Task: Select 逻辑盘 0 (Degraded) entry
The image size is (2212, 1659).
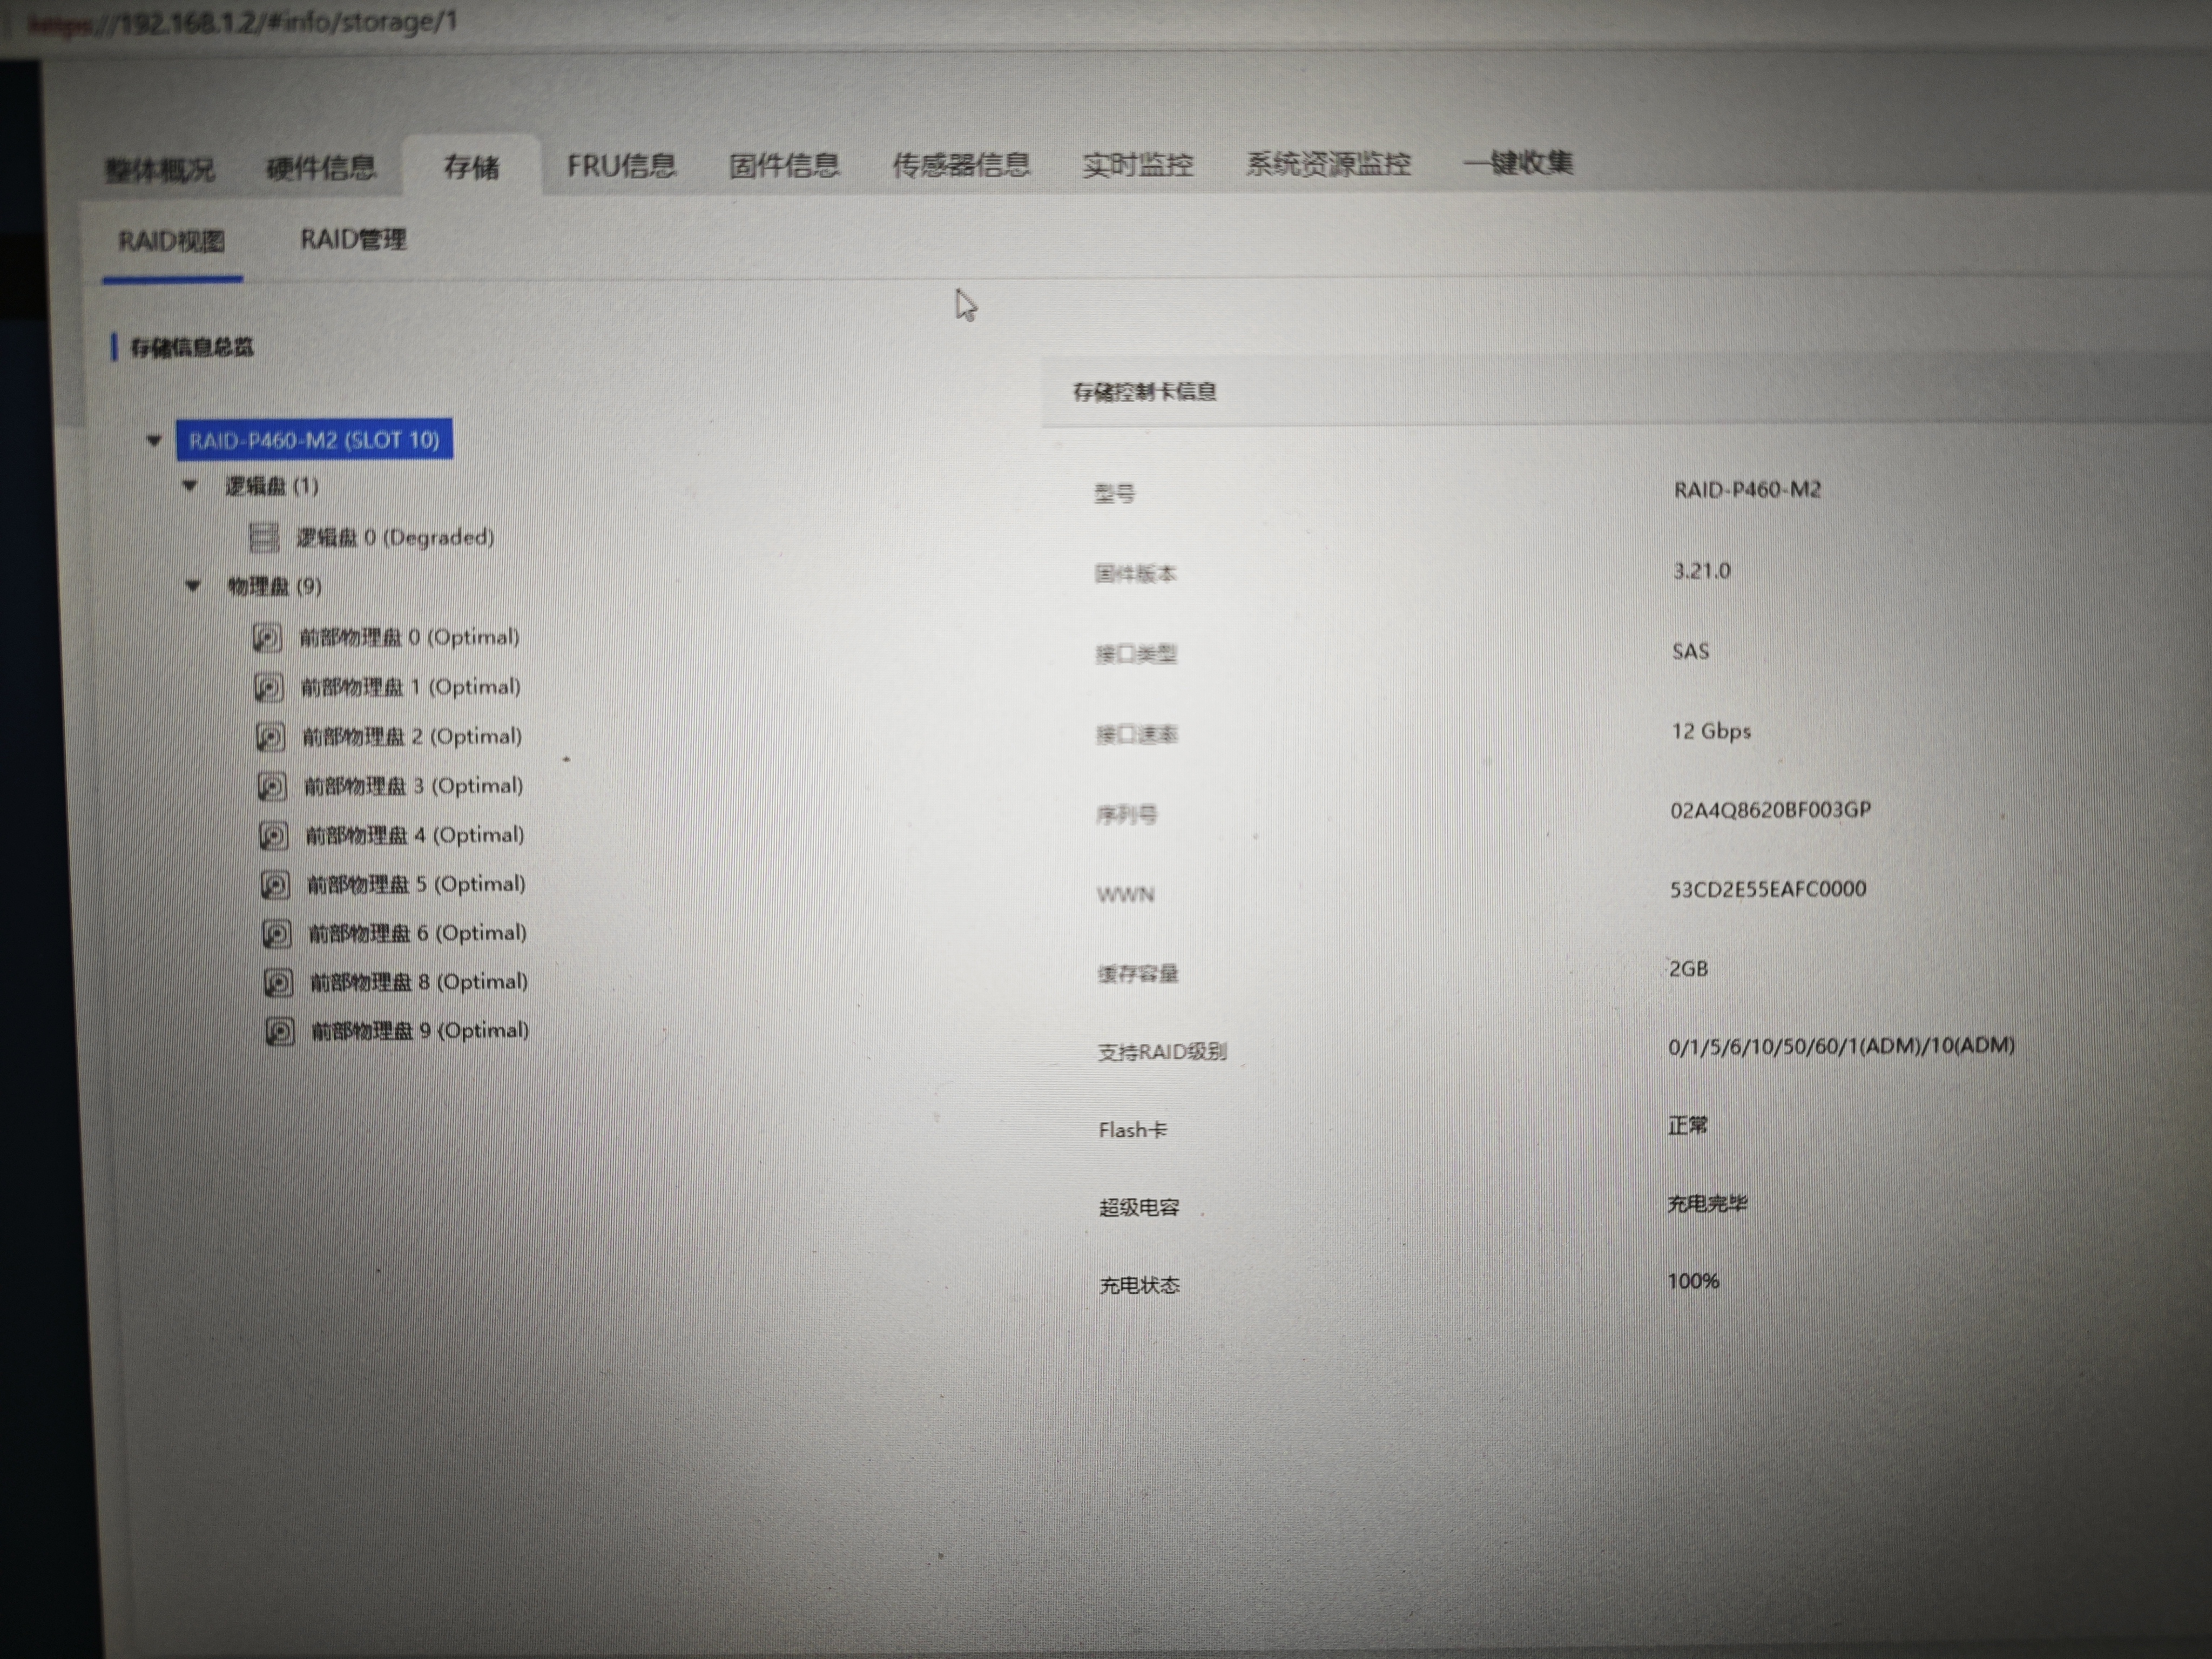Action: click(394, 538)
